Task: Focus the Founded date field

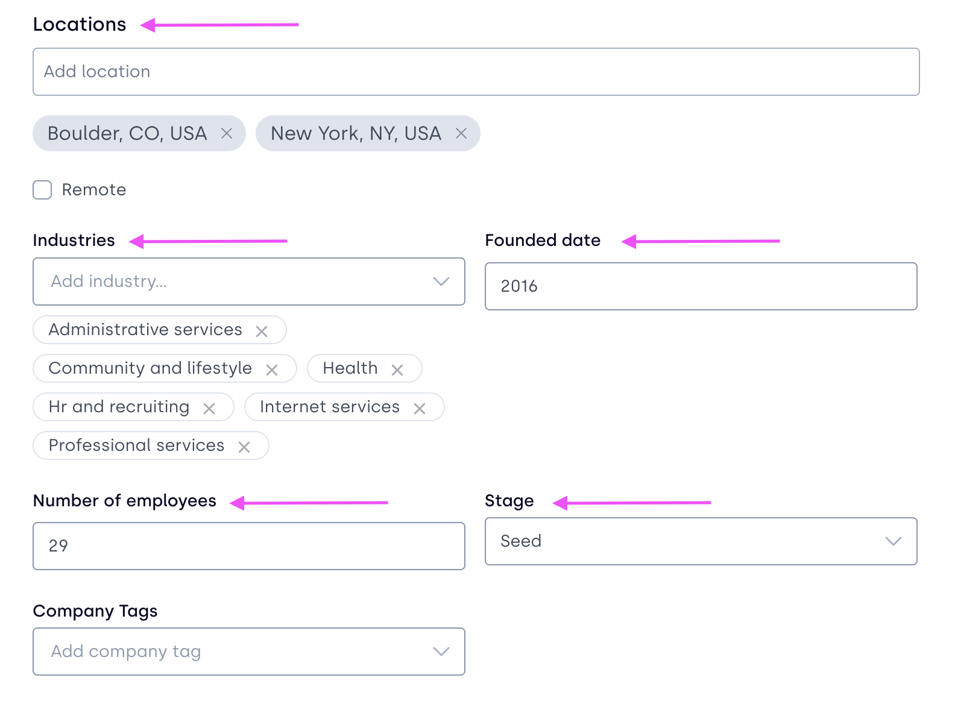Action: tap(701, 286)
